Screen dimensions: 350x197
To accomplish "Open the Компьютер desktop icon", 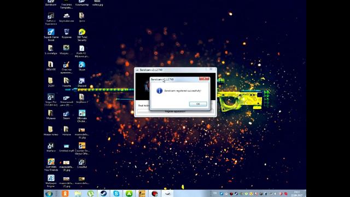I will point(82,3).
